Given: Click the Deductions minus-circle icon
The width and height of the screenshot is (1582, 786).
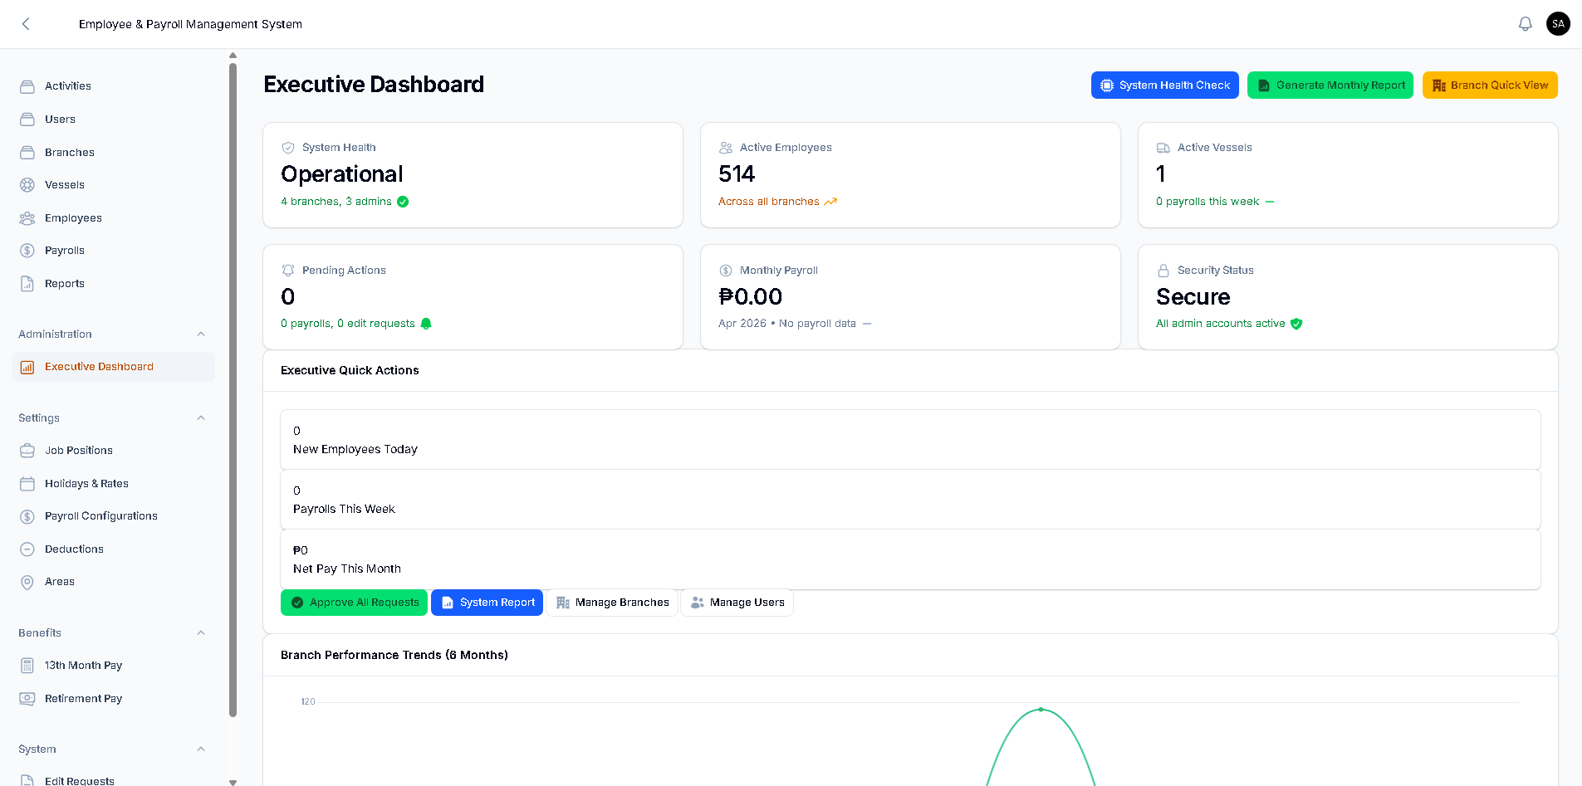Looking at the screenshot, I should (x=27, y=549).
